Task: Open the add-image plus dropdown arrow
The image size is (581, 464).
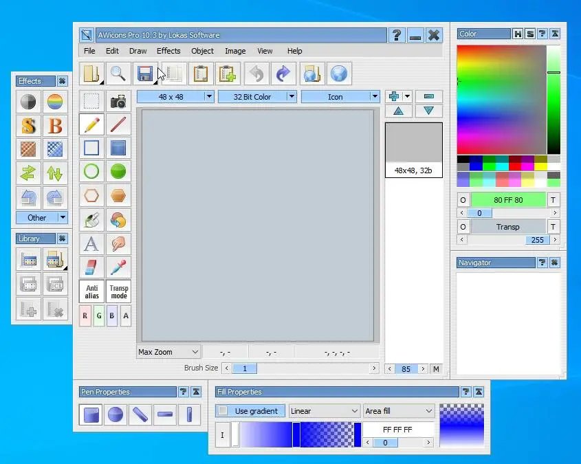Action: click(407, 97)
